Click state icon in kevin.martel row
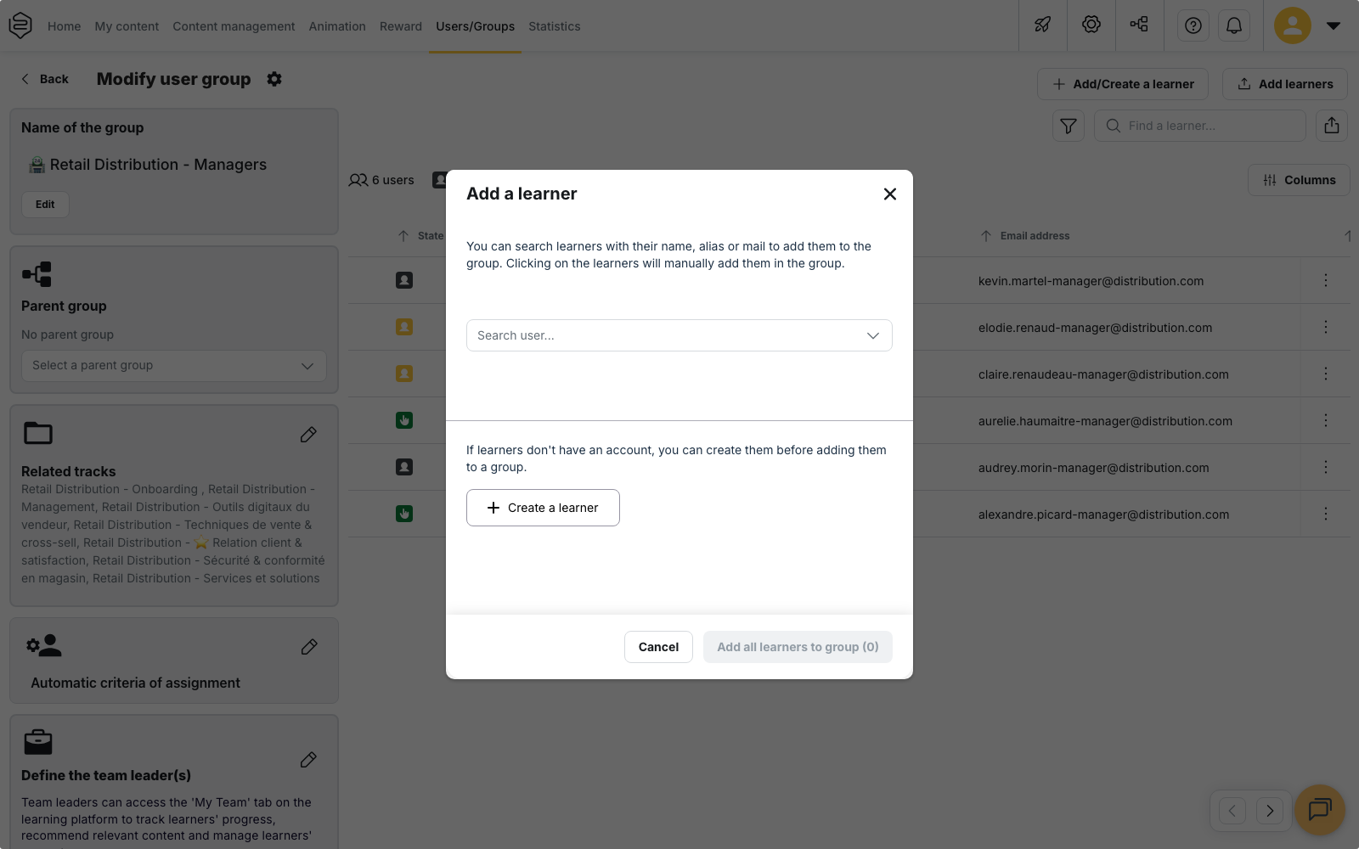 coord(404,280)
